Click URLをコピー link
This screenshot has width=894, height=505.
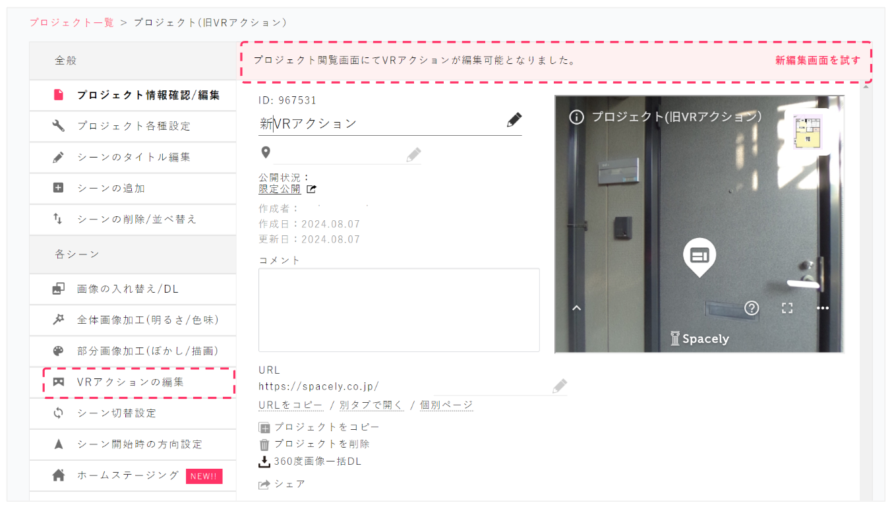[291, 405]
